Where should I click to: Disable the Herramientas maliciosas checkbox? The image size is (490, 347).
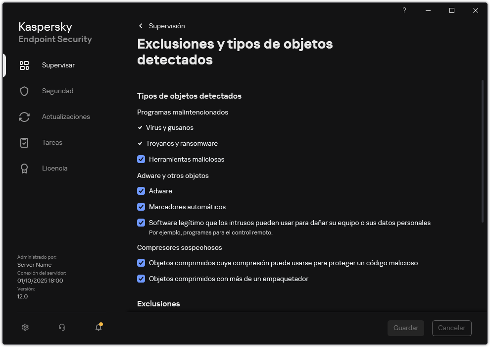coord(141,159)
